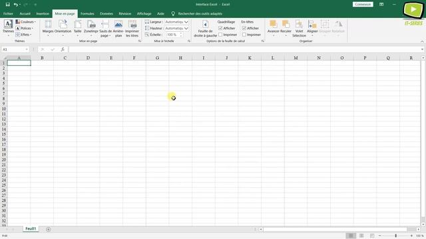Expand Options de la feuille dialog launcher
This screenshot has height=239, width=426.
pos(262,41)
